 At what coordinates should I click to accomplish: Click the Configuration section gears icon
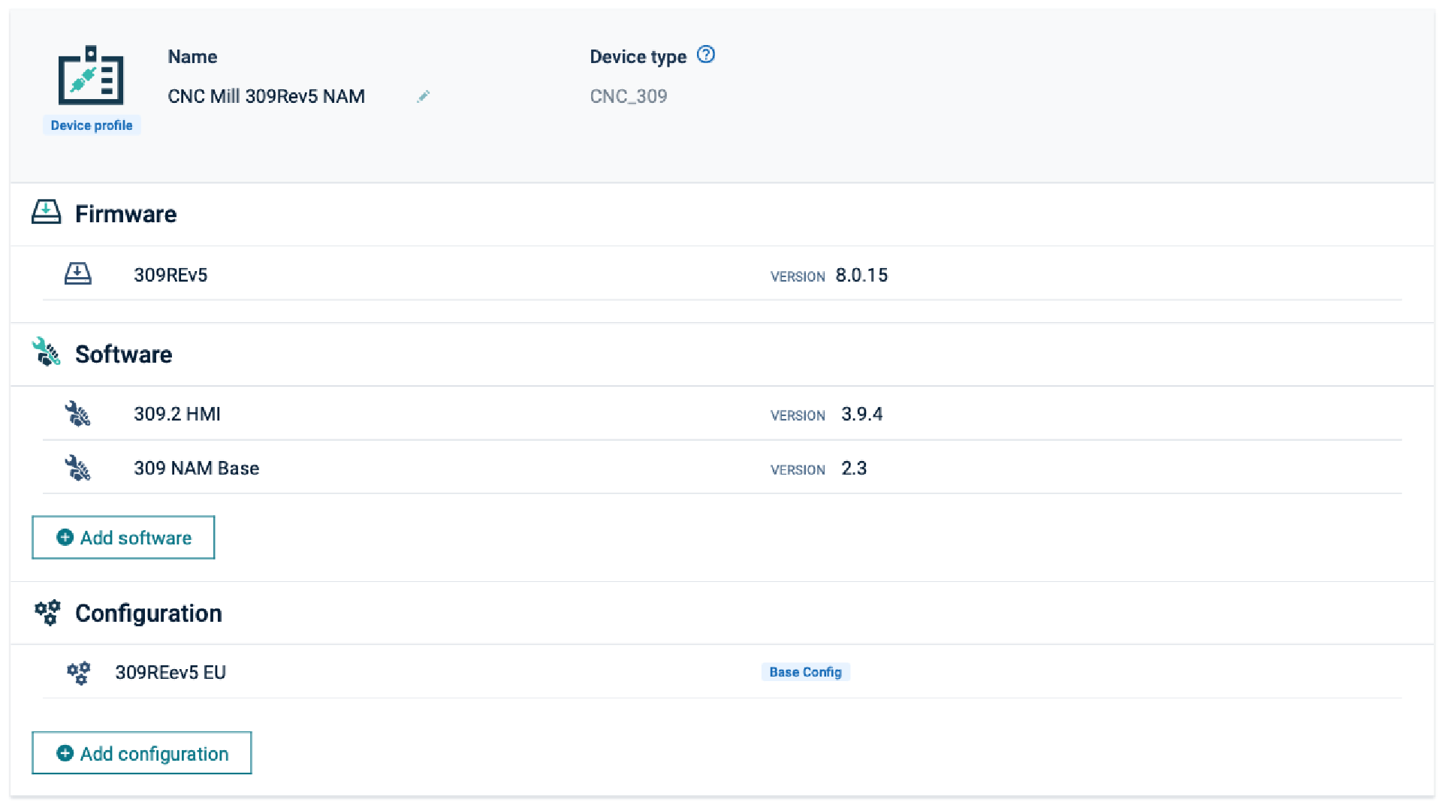point(47,612)
